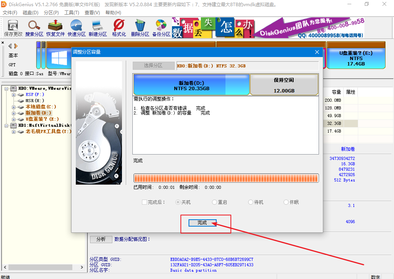
Task: Click the DiskGenius team advertisement banner
Action: (268, 28)
